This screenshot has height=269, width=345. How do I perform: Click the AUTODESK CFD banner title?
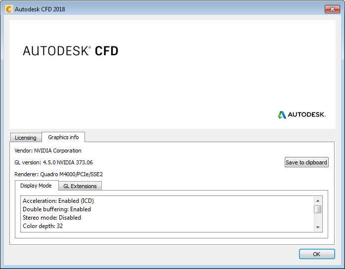tap(71, 51)
